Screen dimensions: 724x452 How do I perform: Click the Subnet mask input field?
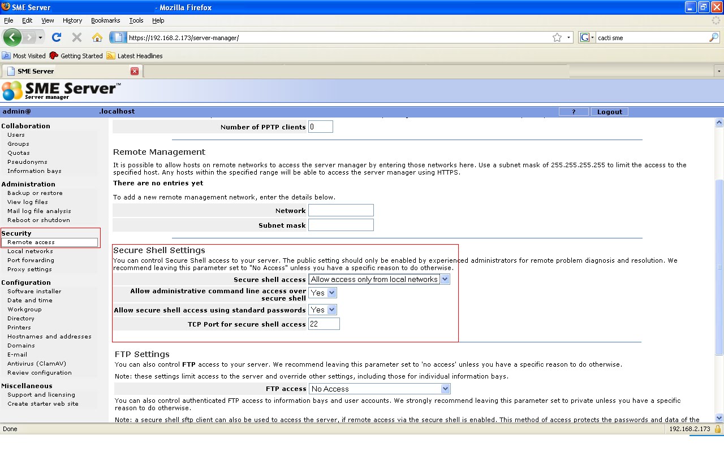pos(341,225)
